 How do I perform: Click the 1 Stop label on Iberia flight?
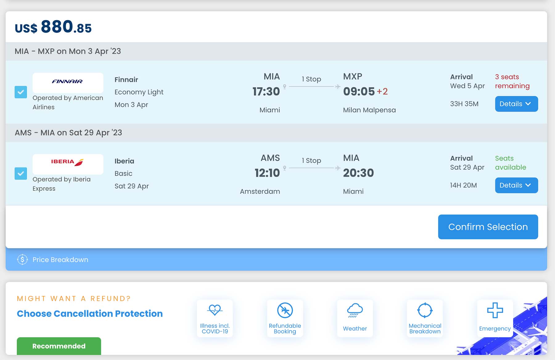(x=311, y=161)
